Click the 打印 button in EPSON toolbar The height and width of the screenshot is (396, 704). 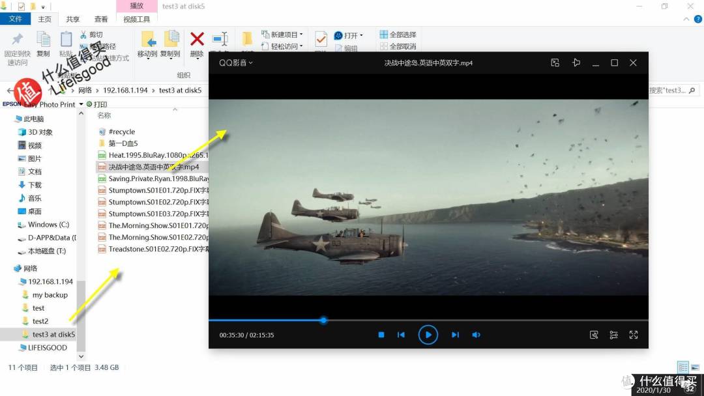pos(96,104)
